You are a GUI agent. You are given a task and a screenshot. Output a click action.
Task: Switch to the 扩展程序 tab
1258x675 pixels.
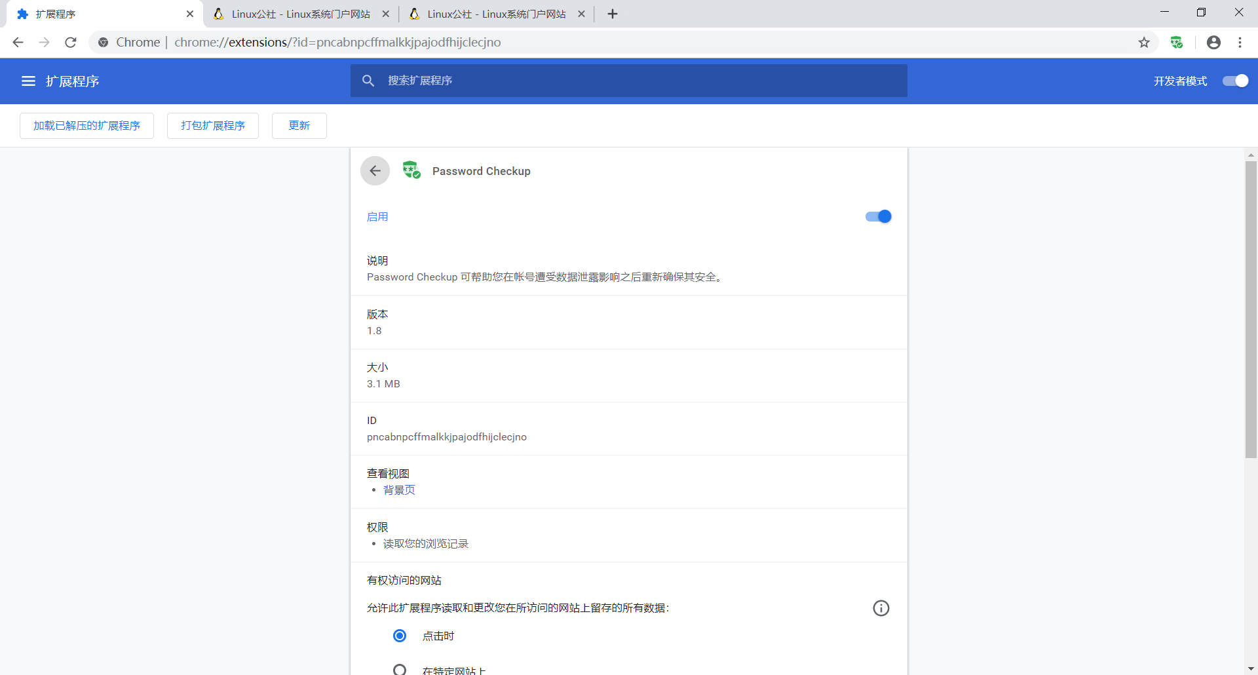tap(105, 14)
